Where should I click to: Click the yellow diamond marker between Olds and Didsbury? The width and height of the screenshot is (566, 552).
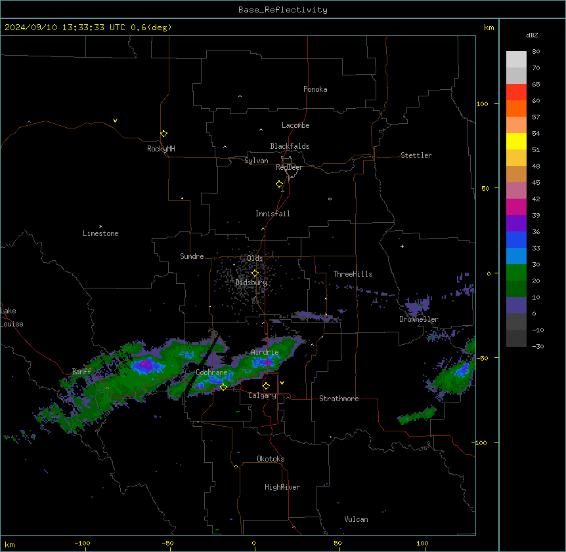(255, 273)
